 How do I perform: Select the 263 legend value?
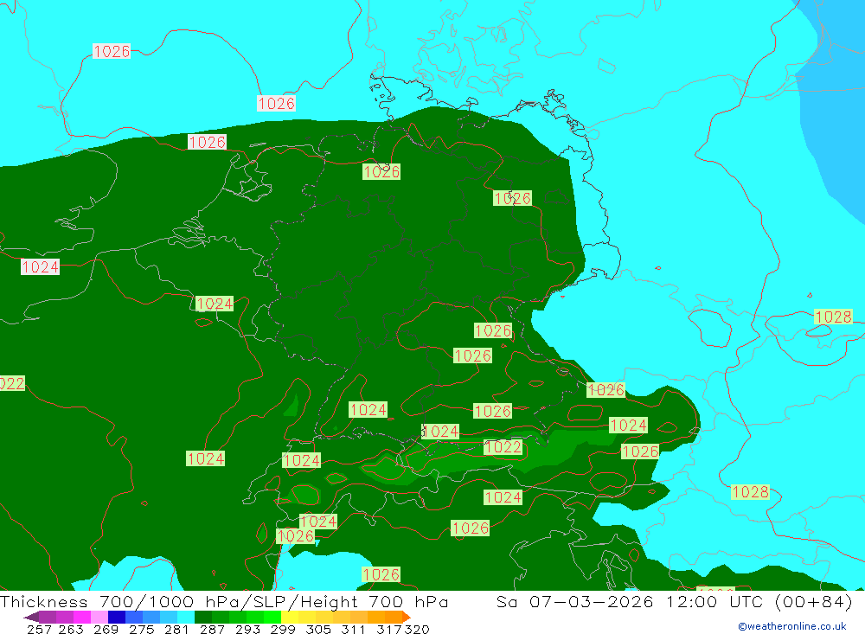point(71,629)
